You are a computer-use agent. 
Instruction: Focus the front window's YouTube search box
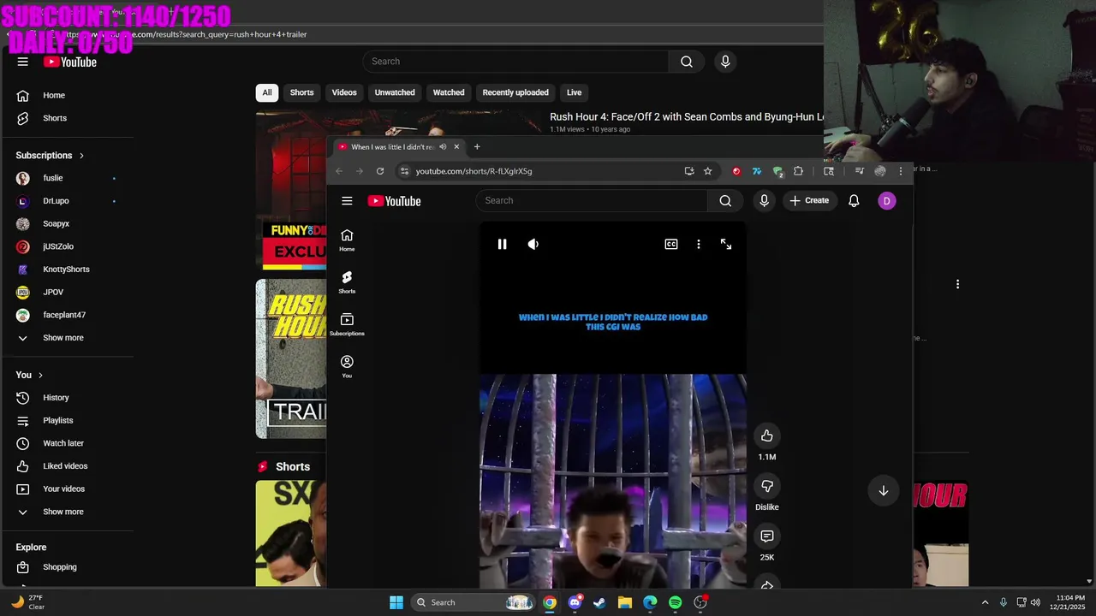pyautogui.click(x=592, y=200)
